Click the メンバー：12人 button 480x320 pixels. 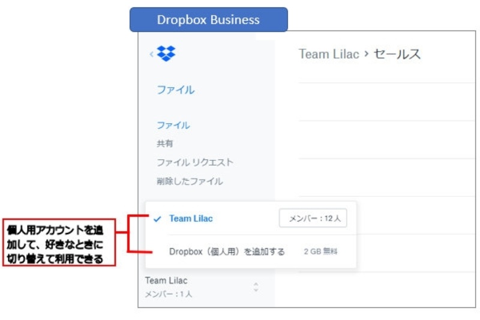pyautogui.click(x=313, y=219)
